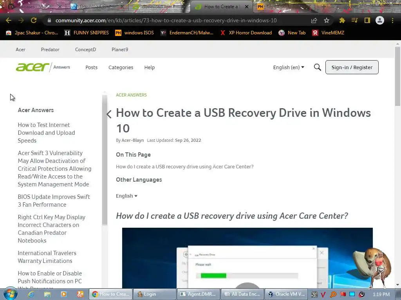Expand the English Other Languages dropdown
Viewport: 401px width, 300px height.
(x=126, y=196)
